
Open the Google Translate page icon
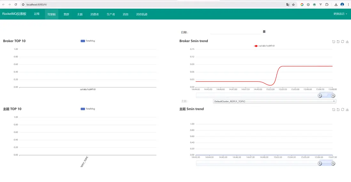click(288, 4)
